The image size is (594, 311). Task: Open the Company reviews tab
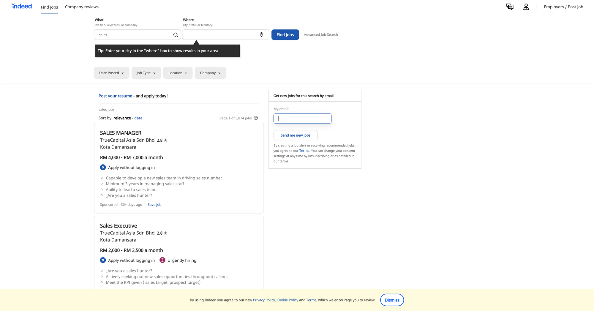pyautogui.click(x=82, y=7)
